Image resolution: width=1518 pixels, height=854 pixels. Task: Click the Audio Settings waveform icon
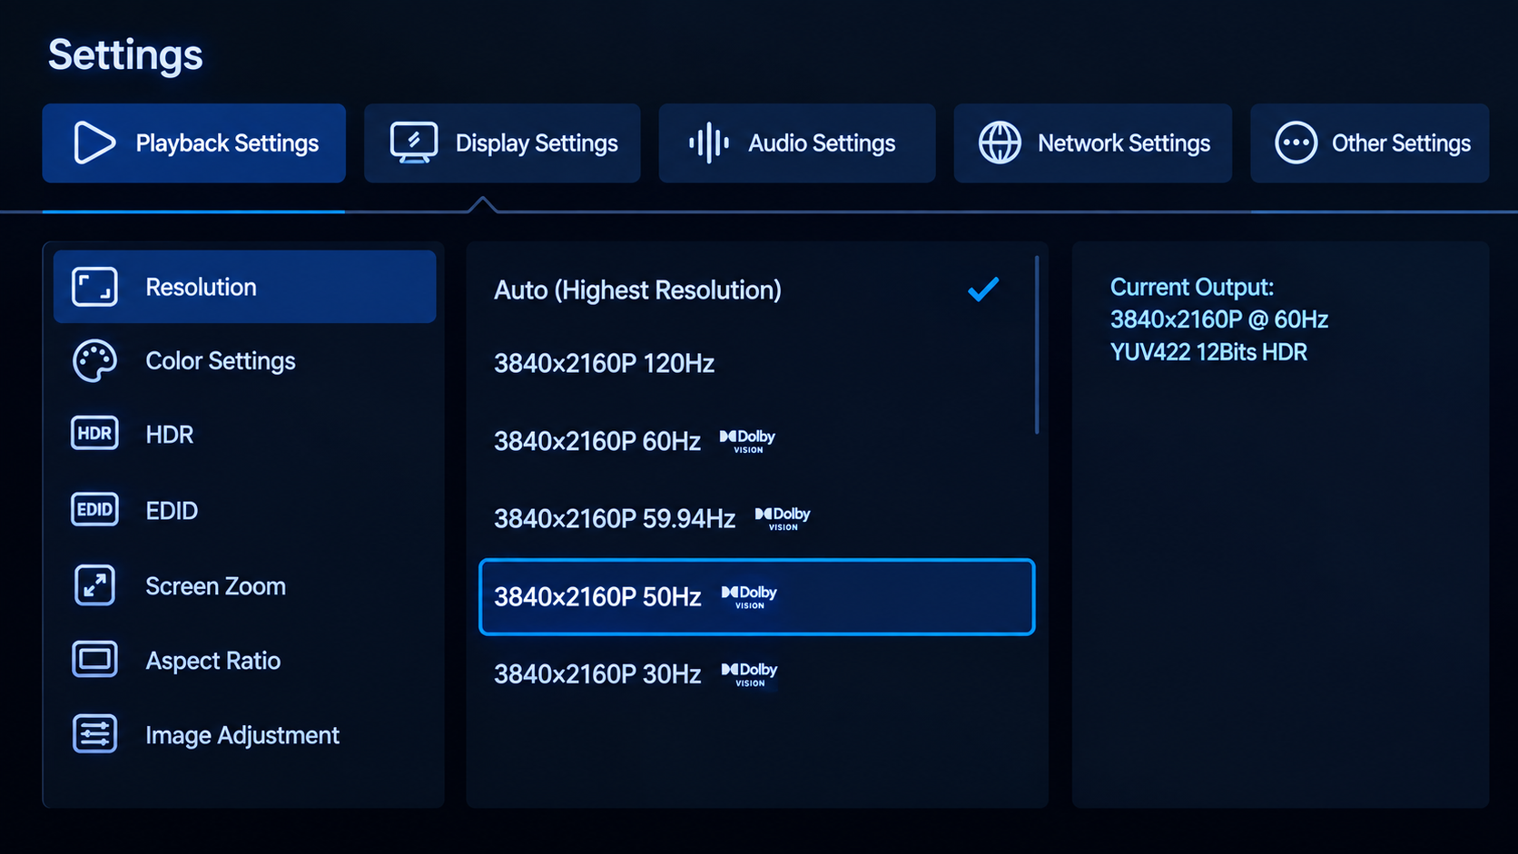[x=709, y=142]
